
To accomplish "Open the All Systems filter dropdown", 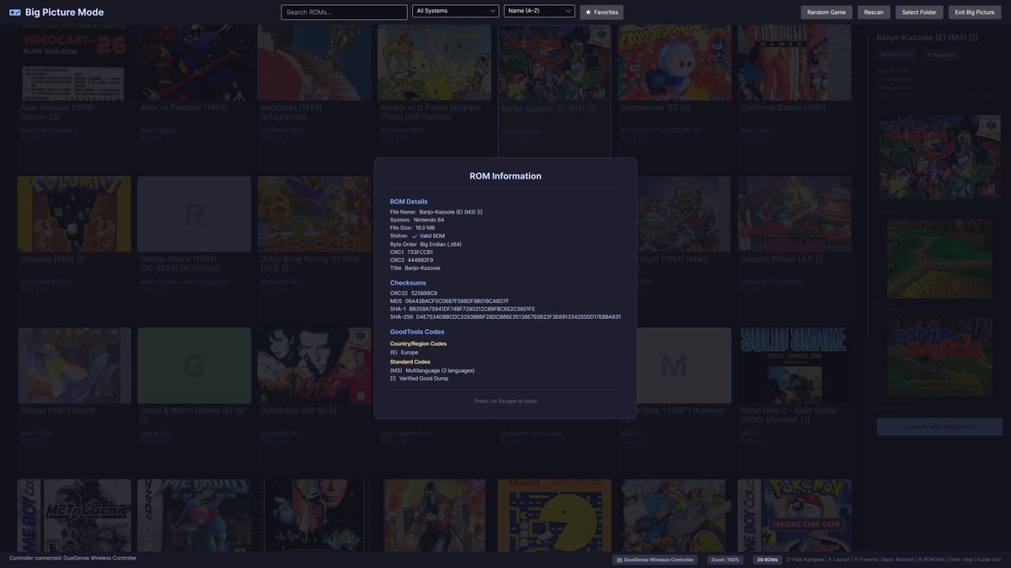I will 456,11.
